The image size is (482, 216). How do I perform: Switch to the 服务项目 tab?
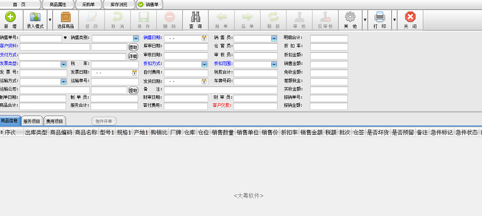click(32, 121)
